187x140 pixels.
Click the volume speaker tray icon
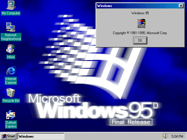166,136
